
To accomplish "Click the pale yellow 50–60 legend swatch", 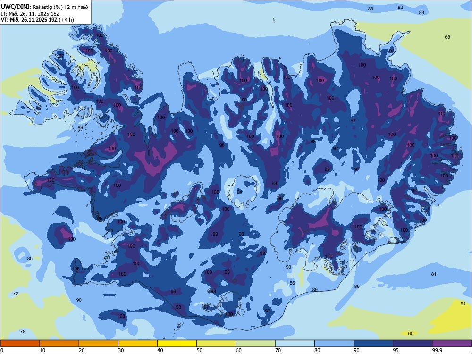I will pos(216,344).
